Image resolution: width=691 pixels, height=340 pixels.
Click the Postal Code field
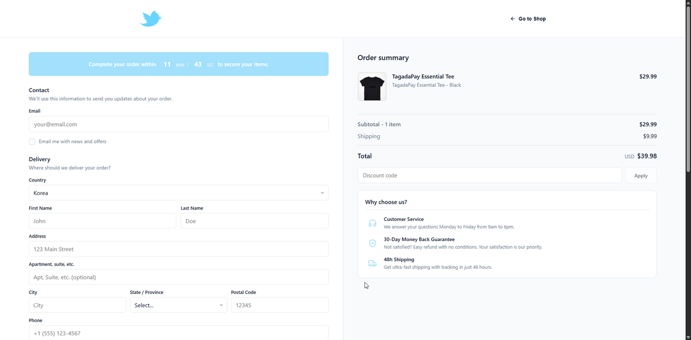tap(280, 305)
